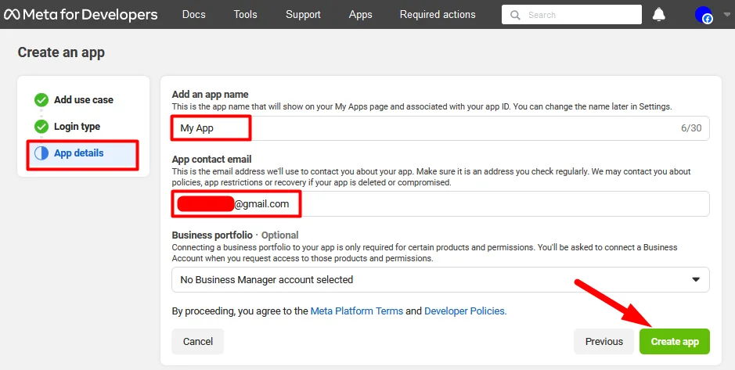The image size is (735, 370).
Task: Click into the App contact email field
Action: click(440, 203)
